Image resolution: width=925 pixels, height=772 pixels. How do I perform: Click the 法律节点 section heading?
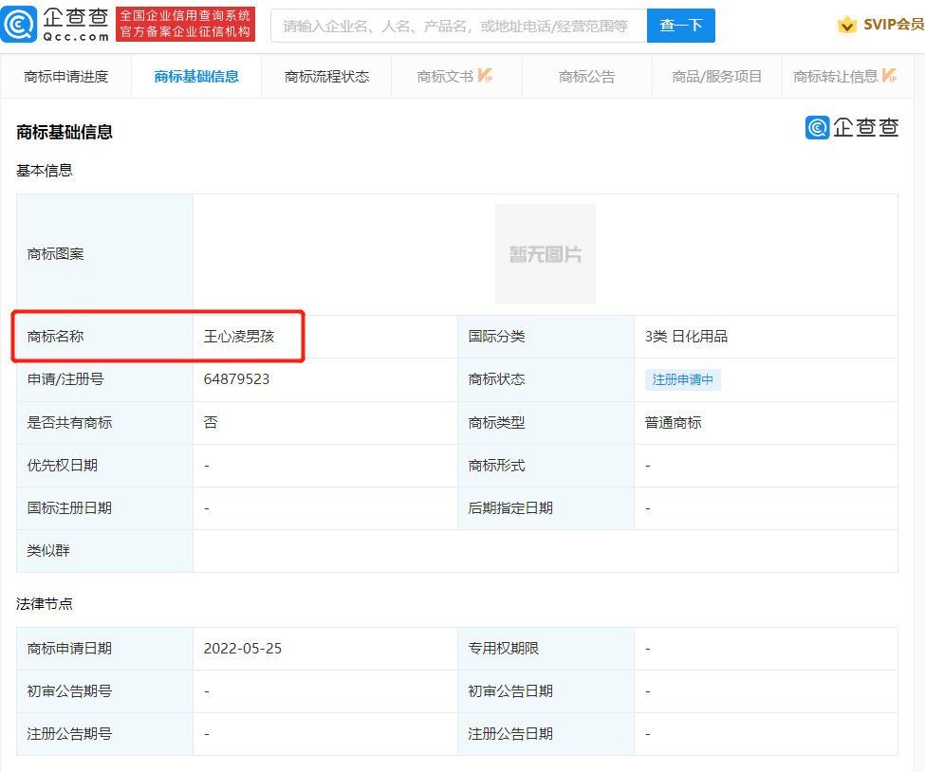pyautogui.click(x=45, y=603)
